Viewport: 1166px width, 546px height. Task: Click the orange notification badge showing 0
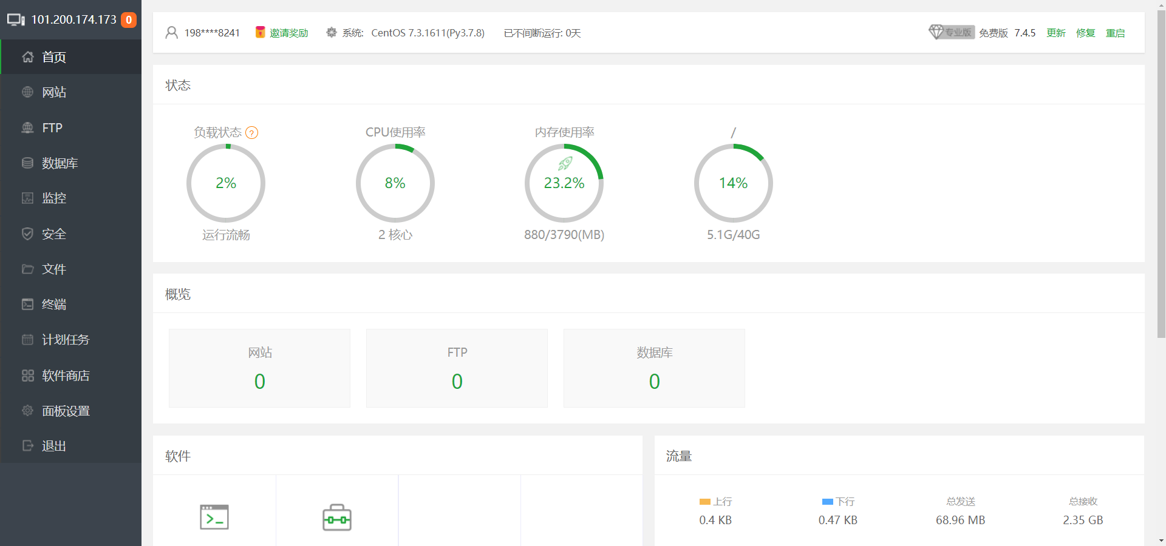(129, 20)
